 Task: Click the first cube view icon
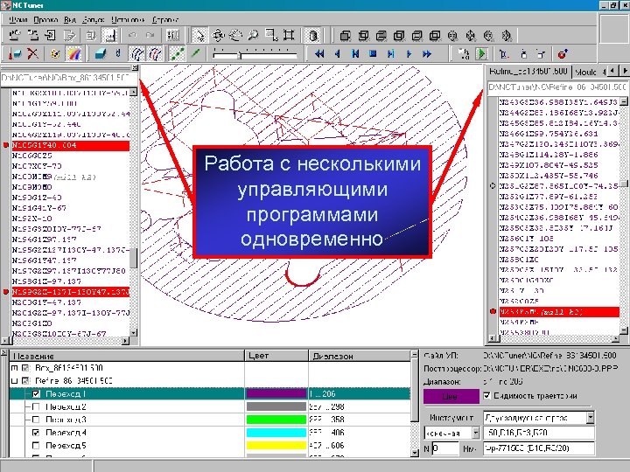[345, 36]
